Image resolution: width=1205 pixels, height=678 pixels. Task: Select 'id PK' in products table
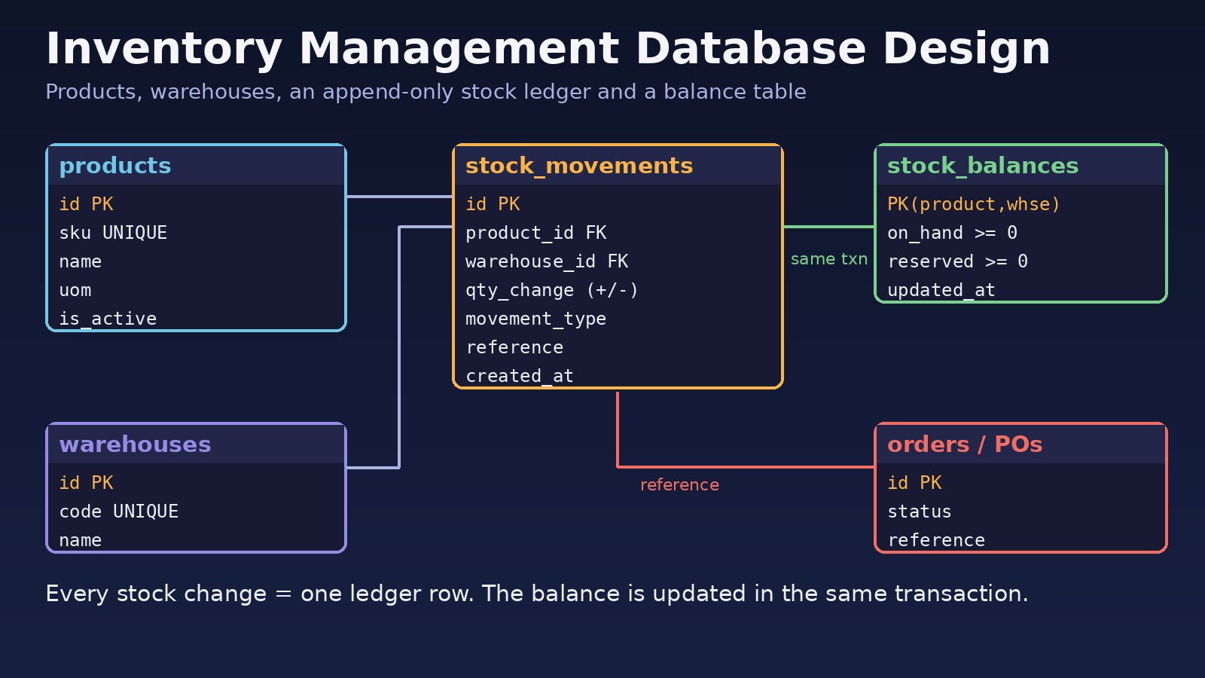86,204
